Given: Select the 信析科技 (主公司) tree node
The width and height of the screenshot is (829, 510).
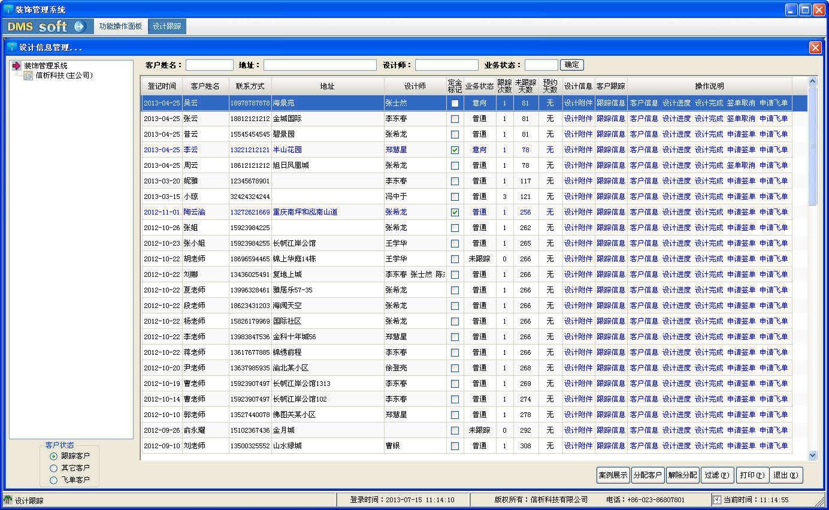Looking at the screenshot, I should coord(64,76).
